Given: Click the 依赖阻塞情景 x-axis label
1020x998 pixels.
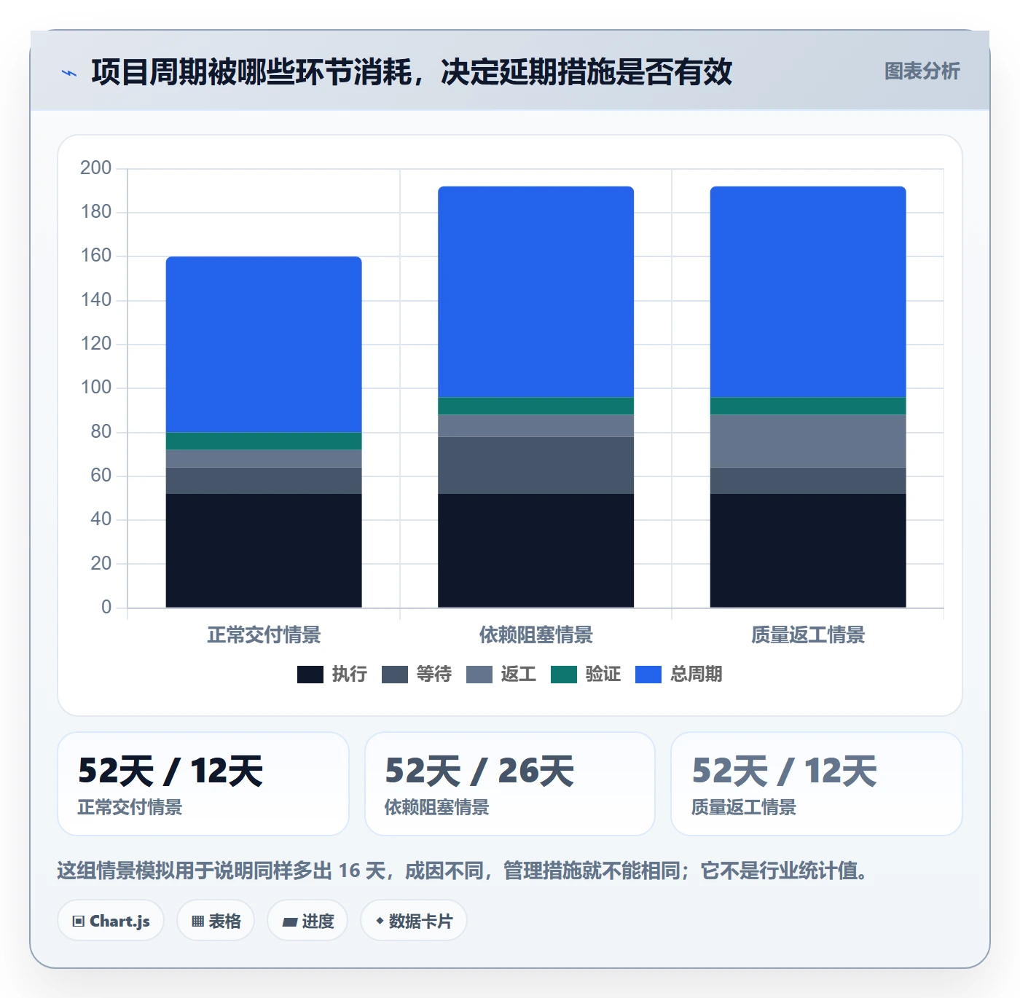Looking at the screenshot, I should coord(535,635).
